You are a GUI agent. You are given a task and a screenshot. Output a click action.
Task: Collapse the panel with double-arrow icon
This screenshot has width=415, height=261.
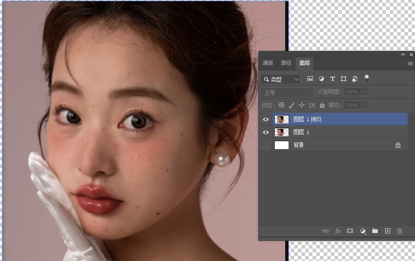[403, 55]
